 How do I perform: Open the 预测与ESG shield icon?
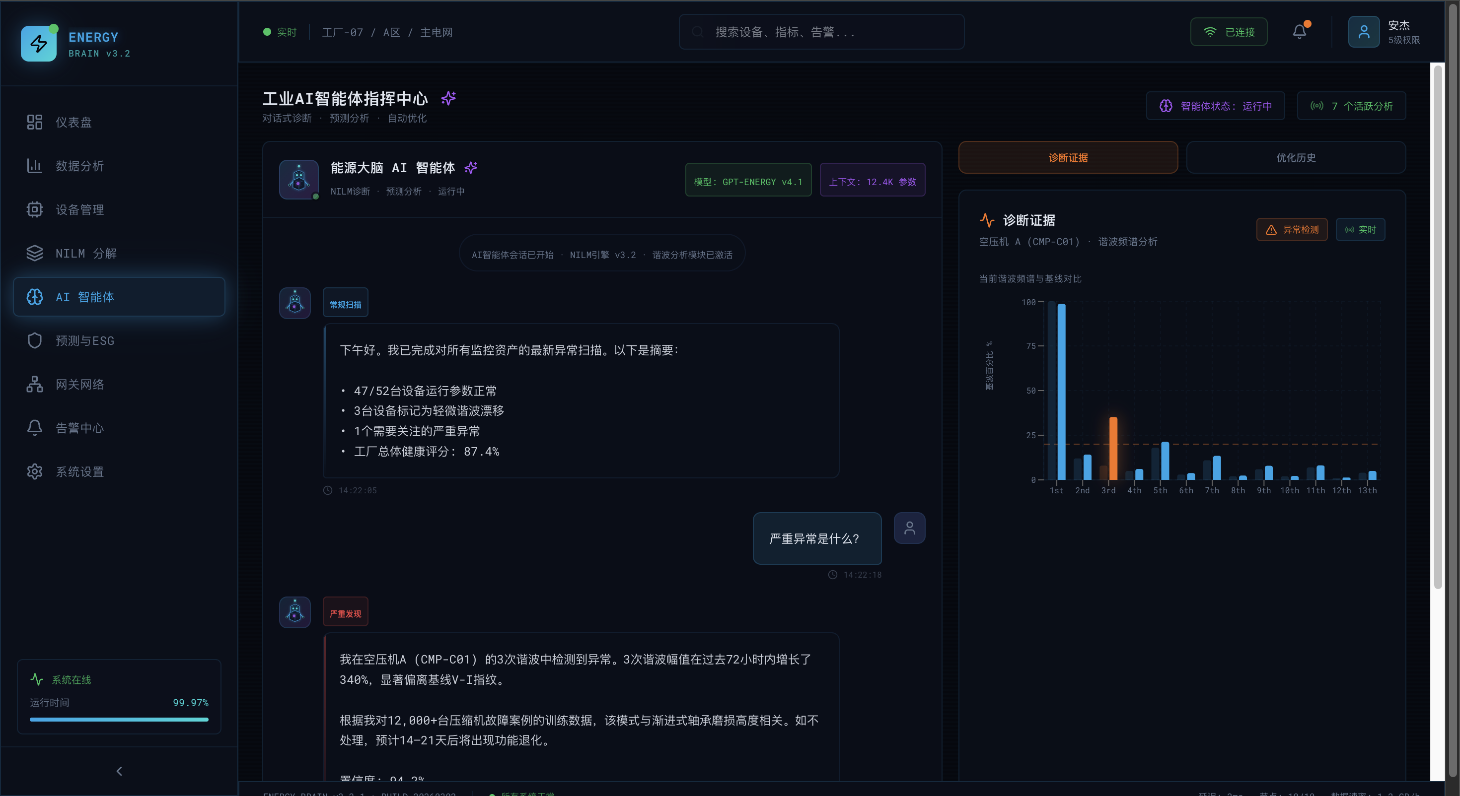[x=35, y=340]
